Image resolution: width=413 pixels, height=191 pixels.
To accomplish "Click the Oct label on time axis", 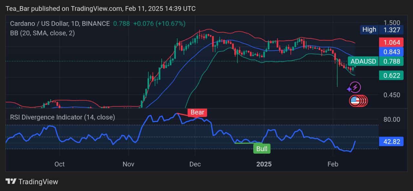I will click(x=59, y=164).
